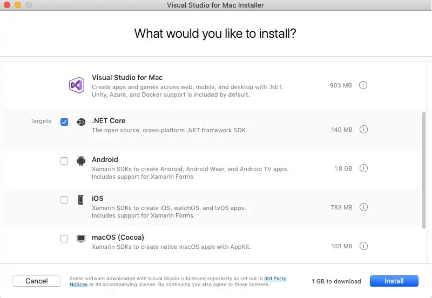Check the iOS target checkbox

[64, 200]
